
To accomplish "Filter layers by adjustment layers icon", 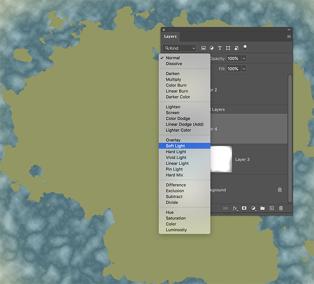I will 212,48.
